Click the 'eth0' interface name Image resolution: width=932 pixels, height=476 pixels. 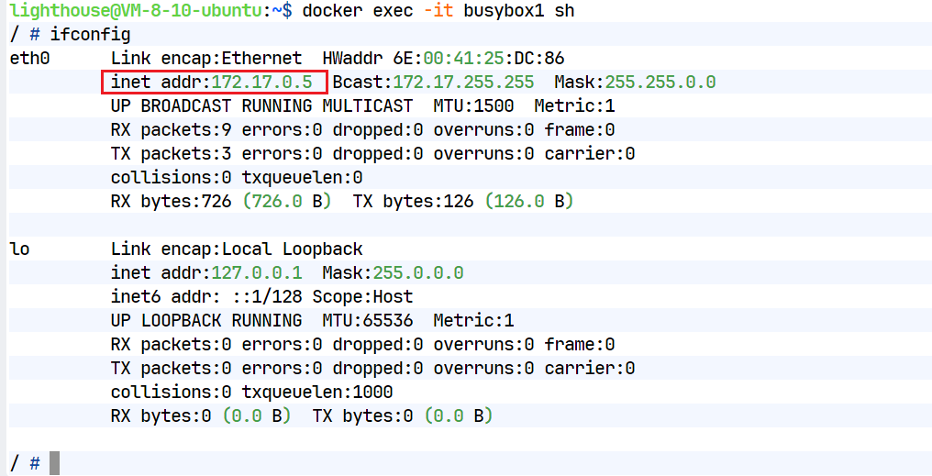[29, 58]
